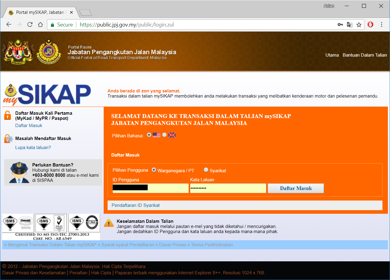
Task: Click the ISMS certification badges image
Action: click(x=51, y=227)
